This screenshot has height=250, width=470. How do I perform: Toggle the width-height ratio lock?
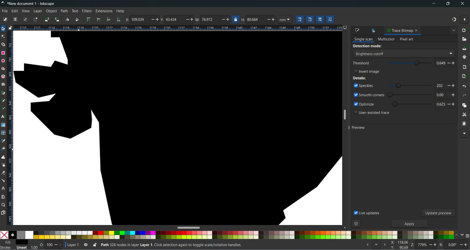pos(235,19)
